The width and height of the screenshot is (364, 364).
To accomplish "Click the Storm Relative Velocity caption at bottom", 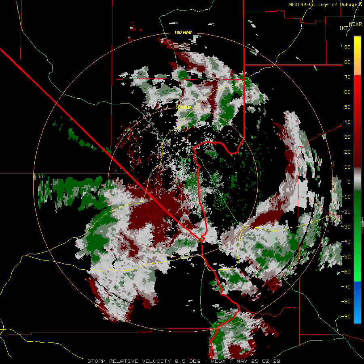I will click(x=184, y=361).
